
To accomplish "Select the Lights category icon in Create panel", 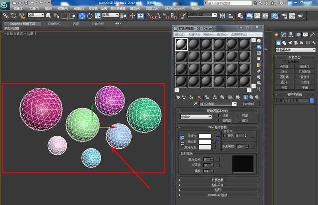I will pos(290,43).
